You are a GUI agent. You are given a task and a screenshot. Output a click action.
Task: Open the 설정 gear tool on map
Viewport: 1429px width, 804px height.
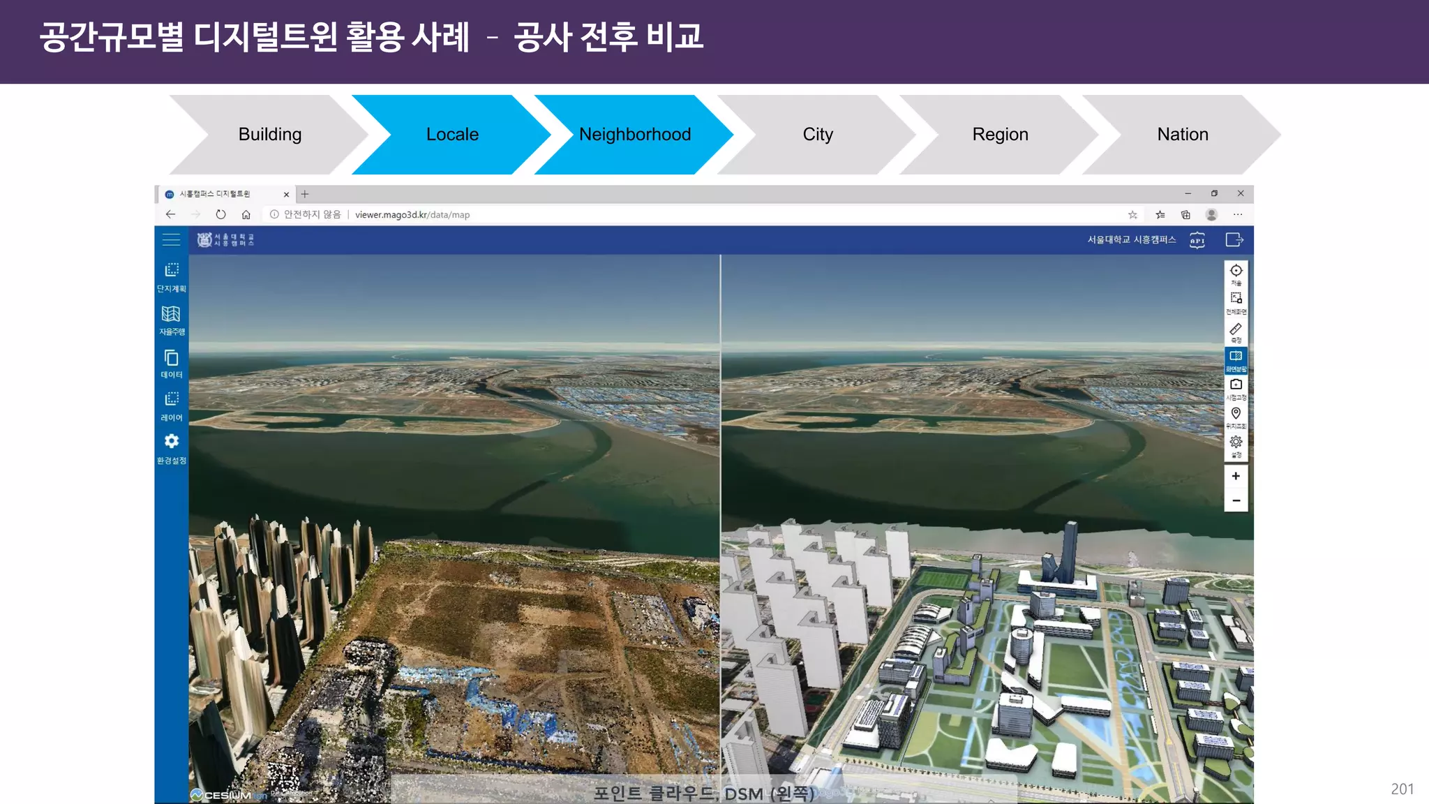tap(1236, 446)
